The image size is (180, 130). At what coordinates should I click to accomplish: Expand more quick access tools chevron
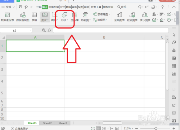coord(31,7)
